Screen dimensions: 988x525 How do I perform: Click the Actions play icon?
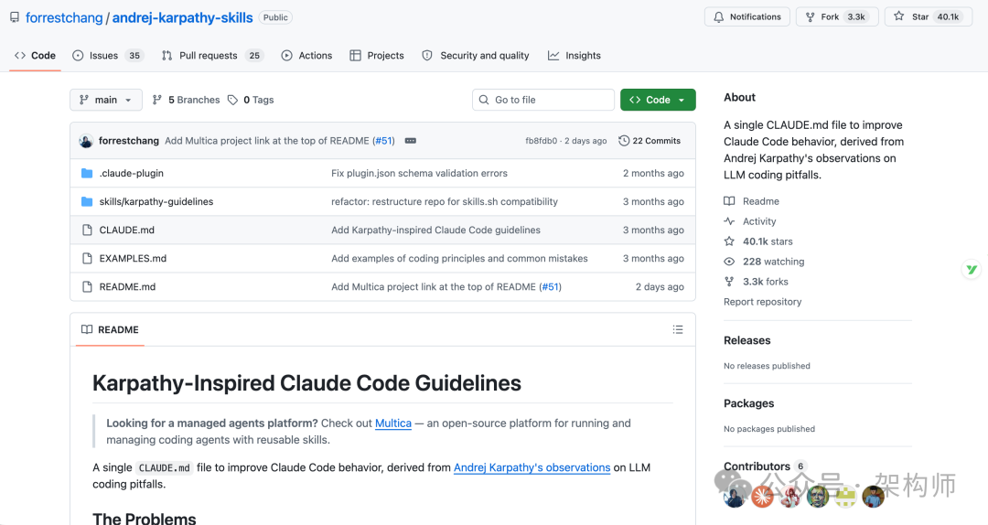(286, 56)
